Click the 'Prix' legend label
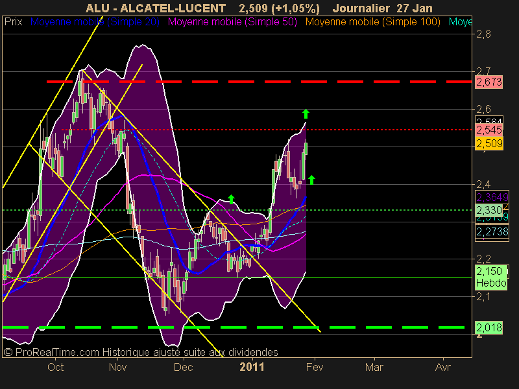 13,22
